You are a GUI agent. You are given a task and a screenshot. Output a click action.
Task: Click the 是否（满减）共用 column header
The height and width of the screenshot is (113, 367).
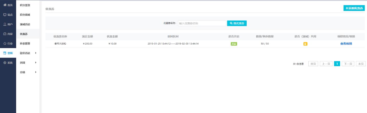click(305, 36)
